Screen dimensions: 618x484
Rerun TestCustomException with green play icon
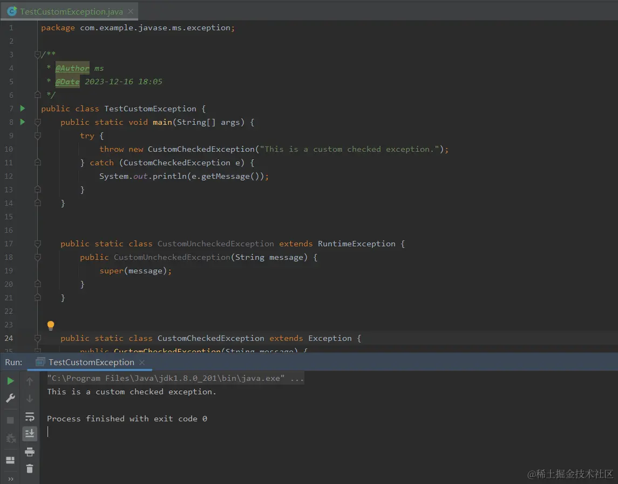point(11,381)
